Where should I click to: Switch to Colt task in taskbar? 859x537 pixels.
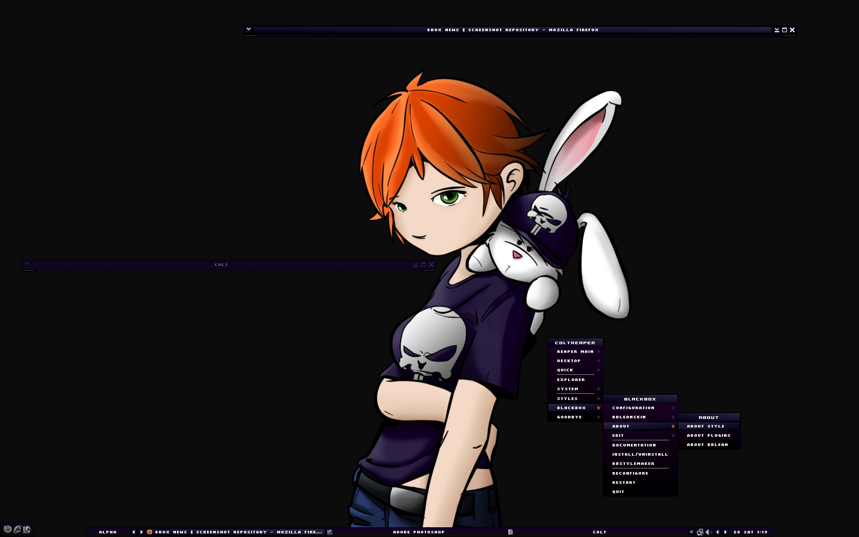[x=596, y=532]
